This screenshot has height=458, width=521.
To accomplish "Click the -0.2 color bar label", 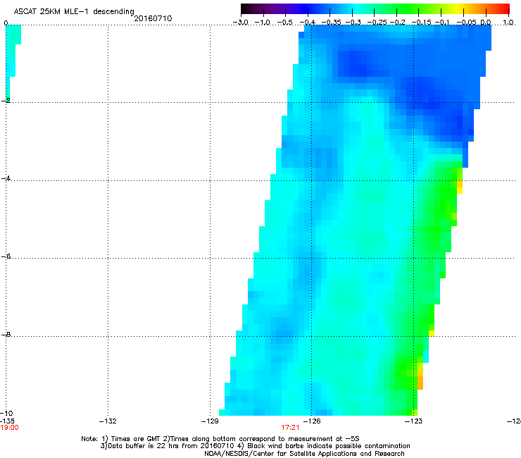I will click(397, 23).
